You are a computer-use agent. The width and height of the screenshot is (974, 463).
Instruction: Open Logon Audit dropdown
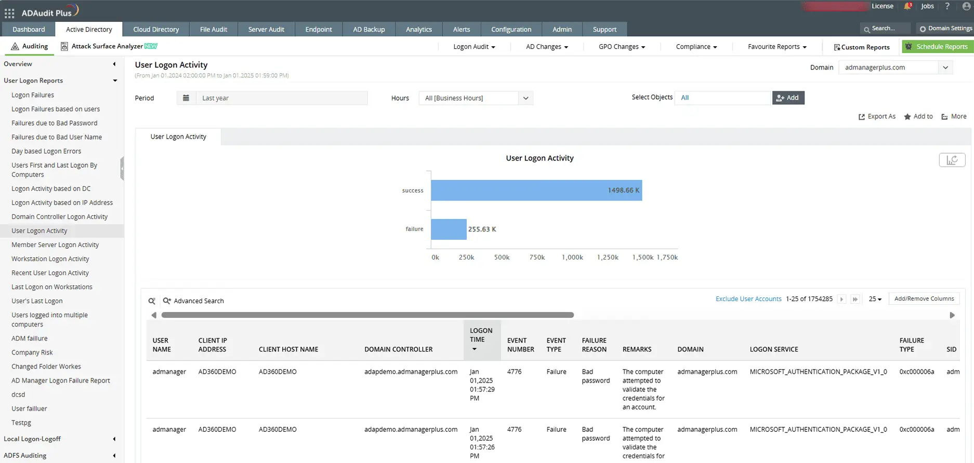click(x=474, y=47)
